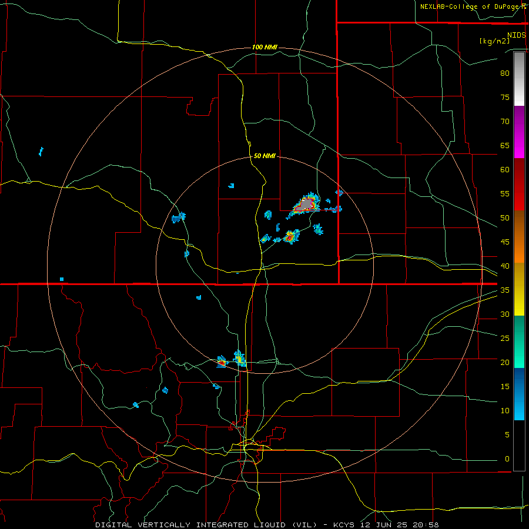This screenshot has height=529, width=529.
Task: Click the storm cell with the red and yellow core southwest of the gray-core cell
Action: pos(291,236)
